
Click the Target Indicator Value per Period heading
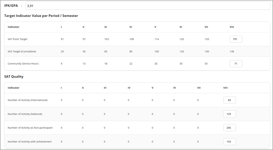(41, 16)
